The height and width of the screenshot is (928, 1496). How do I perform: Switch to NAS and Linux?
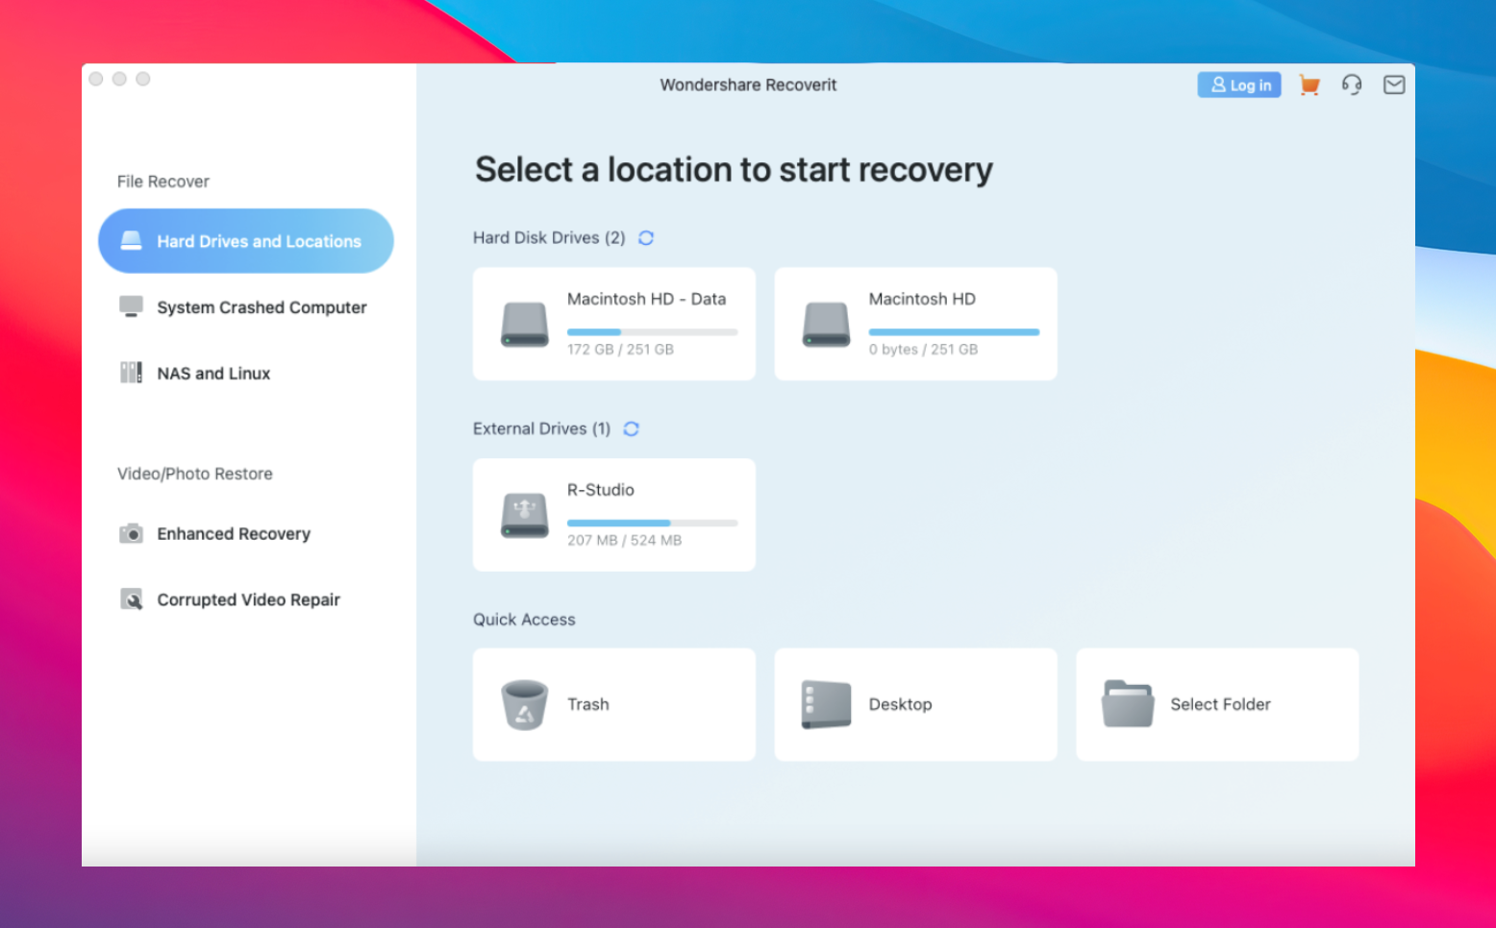pos(213,374)
